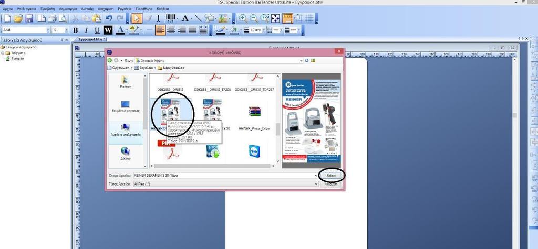Open the font size 12 dropdown
Viewport: 538px width, 249px height.
[66, 30]
